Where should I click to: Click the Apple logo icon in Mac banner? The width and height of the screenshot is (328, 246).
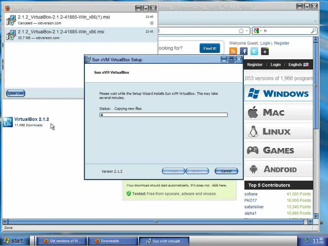point(253,112)
